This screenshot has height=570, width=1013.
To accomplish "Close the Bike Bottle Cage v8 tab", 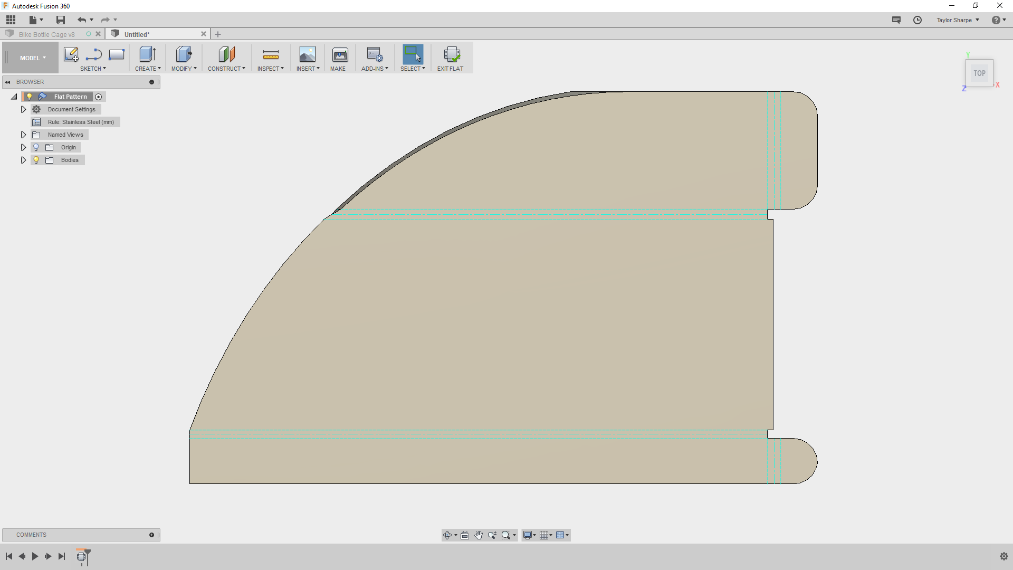I will (x=98, y=34).
